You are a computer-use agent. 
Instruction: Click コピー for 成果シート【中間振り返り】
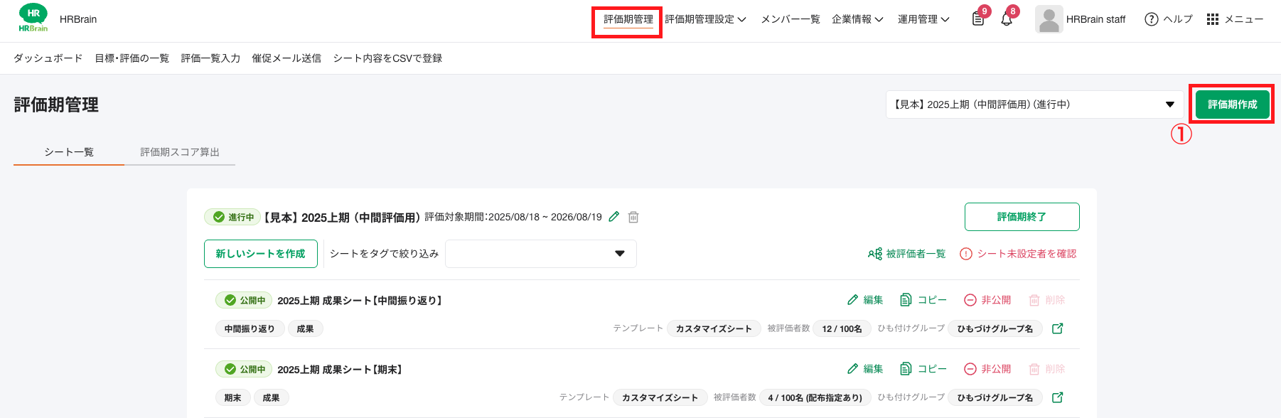click(x=923, y=300)
